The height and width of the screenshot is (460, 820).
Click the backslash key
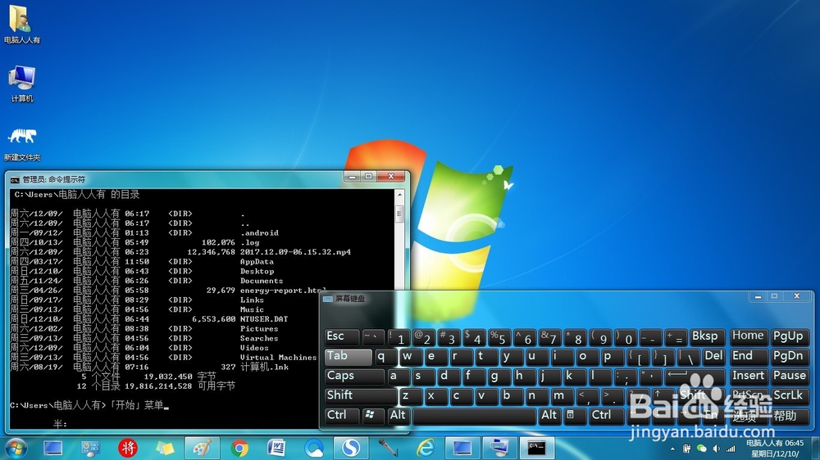[688, 357]
